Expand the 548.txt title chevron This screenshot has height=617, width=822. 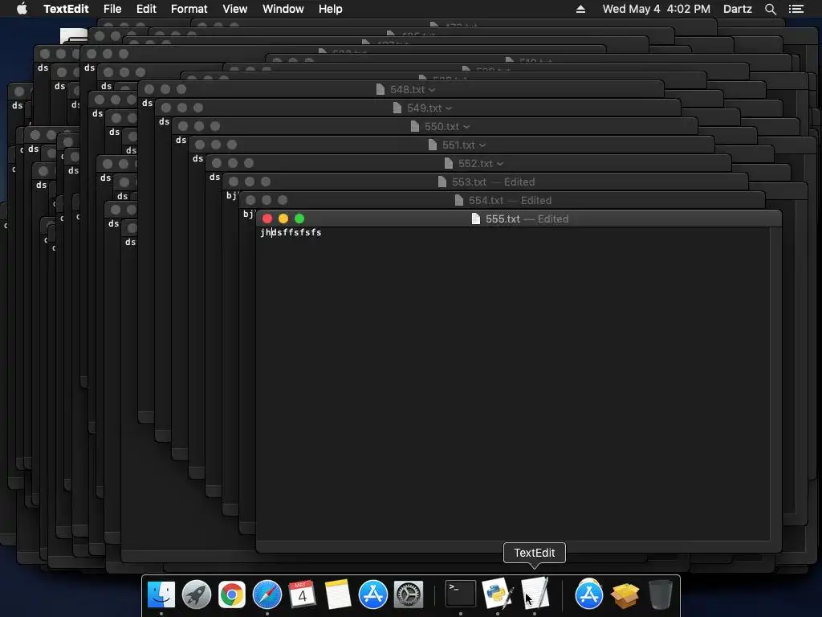432,90
